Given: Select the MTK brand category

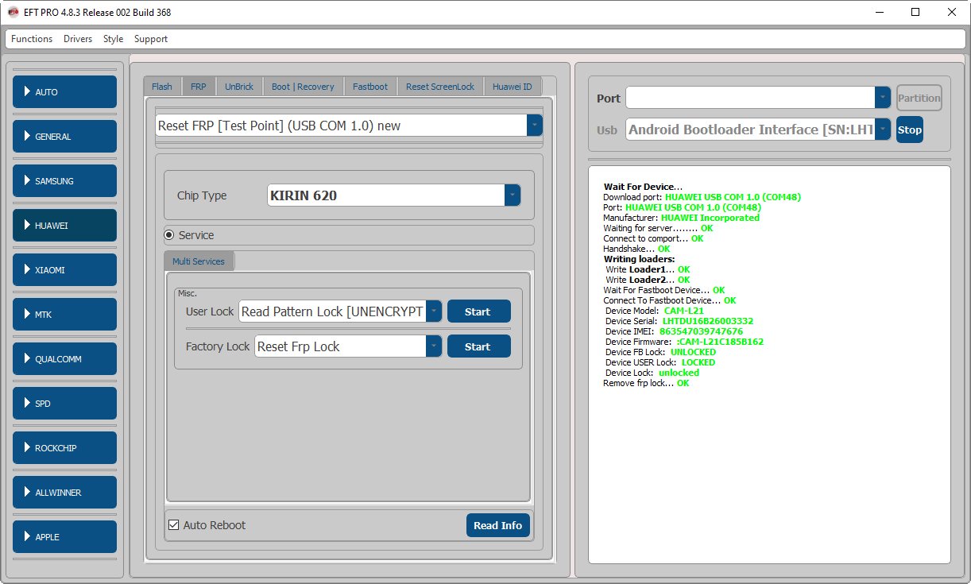Looking at the screenshot, I should coord(64,315).
